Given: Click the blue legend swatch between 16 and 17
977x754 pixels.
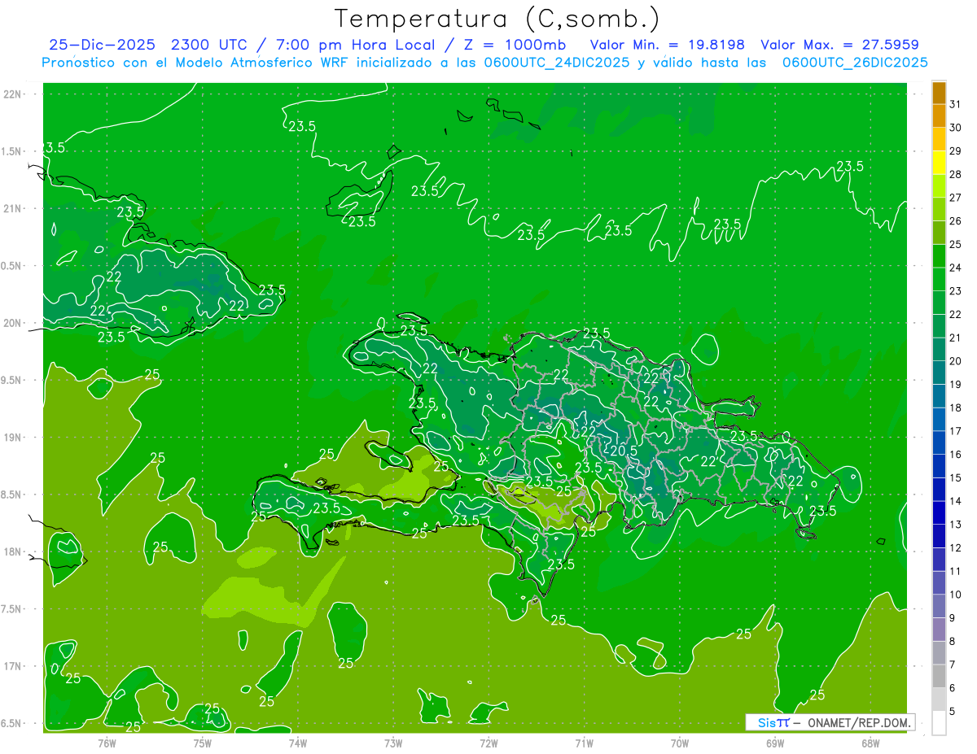Looking at the screenshot, I should tap(939, 442).
